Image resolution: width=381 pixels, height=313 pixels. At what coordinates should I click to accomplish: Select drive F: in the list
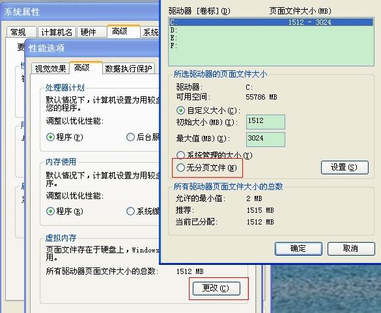[271, 46]
